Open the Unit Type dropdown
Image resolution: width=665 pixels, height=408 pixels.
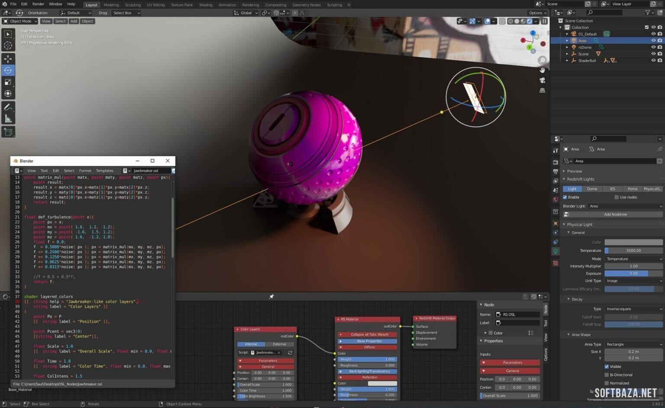click(x=633, y=281)
